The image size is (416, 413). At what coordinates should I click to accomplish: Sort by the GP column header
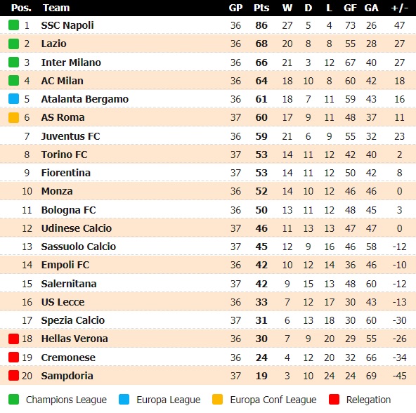[235, 8]
